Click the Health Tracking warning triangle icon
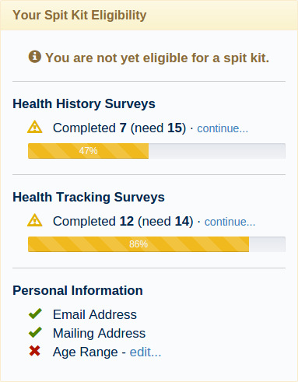298x382 pixels. [x=35, y=220]
